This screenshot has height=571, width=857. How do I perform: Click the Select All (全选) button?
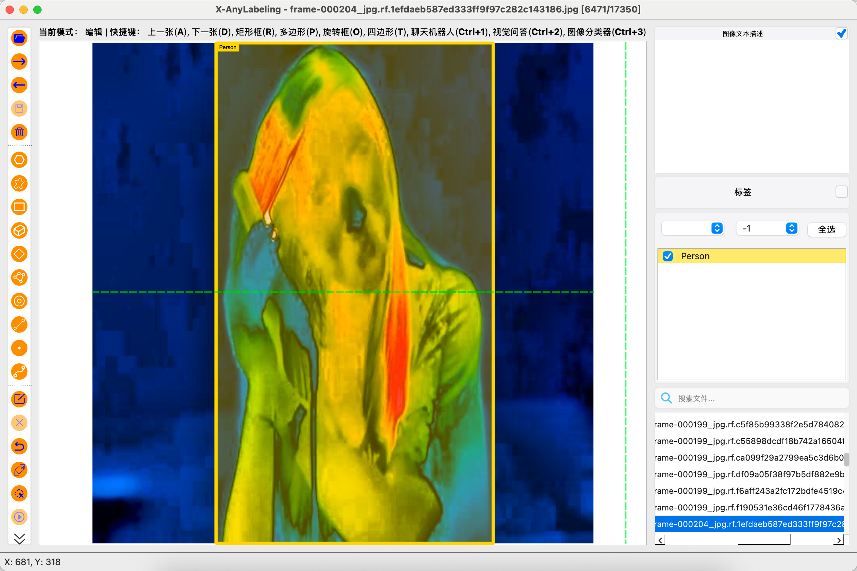[827, 229]
